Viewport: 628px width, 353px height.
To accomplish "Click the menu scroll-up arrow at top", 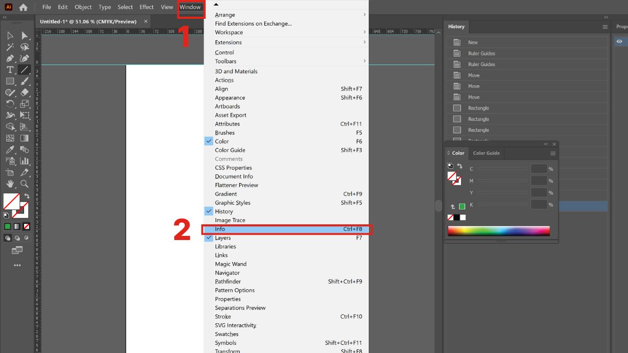I will coord(216,4).
